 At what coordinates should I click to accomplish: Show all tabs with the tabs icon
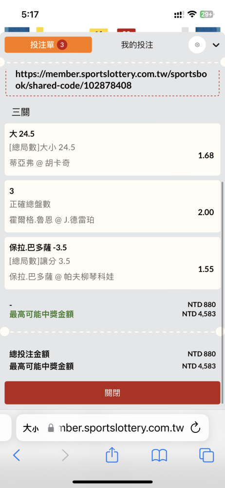(206, 456)
